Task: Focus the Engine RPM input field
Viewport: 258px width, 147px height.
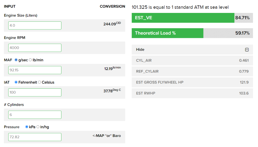Action: point(35,48)
